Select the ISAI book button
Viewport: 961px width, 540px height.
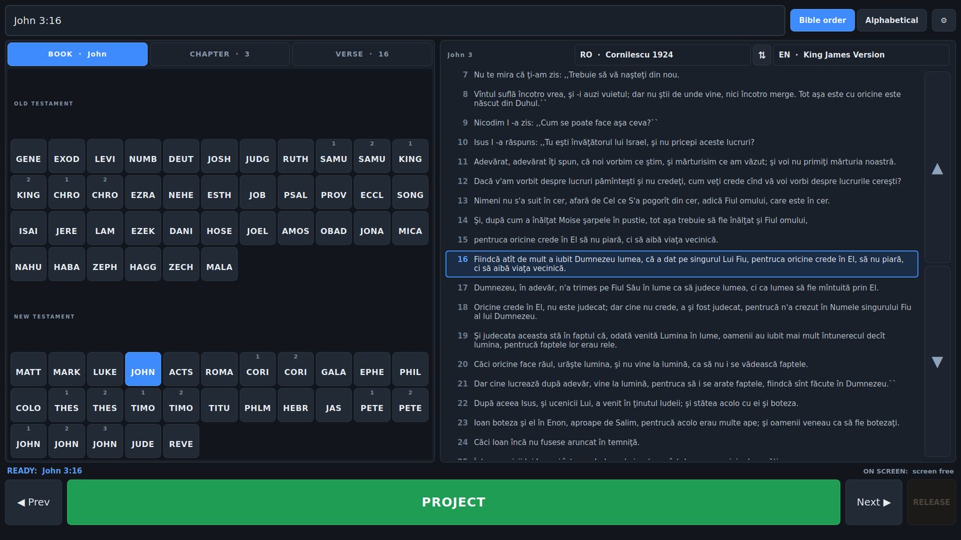pyautogui.click(x=28, y=228)
